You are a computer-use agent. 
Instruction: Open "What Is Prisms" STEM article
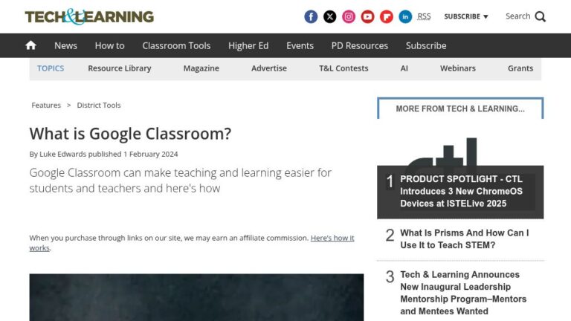(x=464, y=239)
